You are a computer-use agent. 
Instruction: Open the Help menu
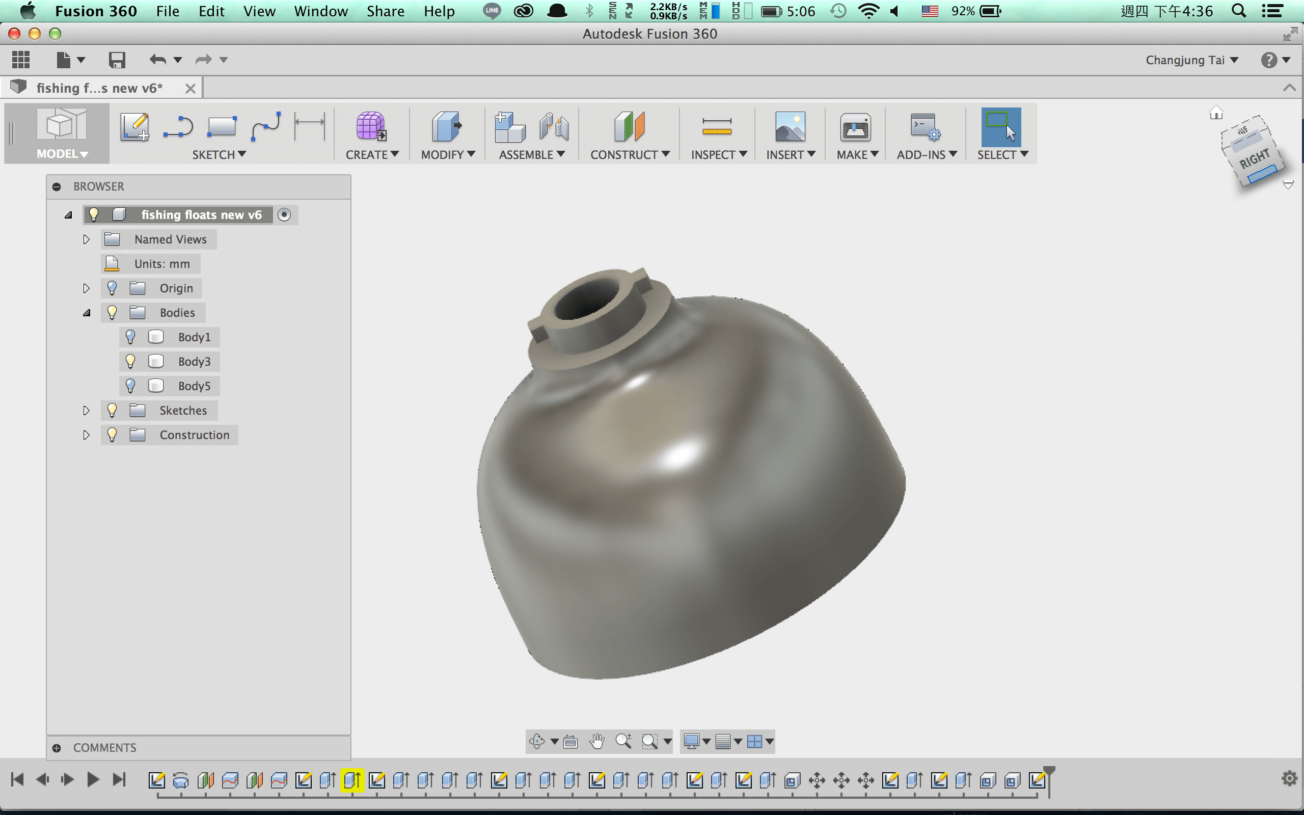(x=439, y=11)
